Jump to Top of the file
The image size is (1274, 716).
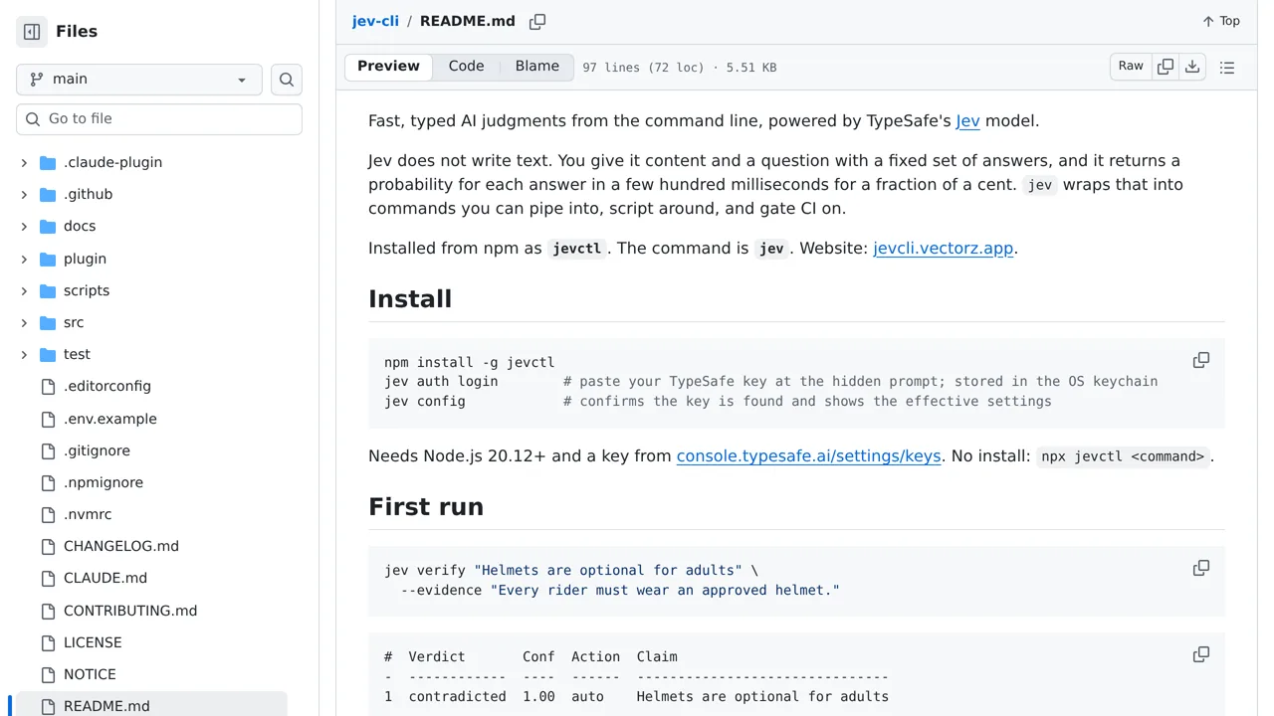[x=1221, y=21]
